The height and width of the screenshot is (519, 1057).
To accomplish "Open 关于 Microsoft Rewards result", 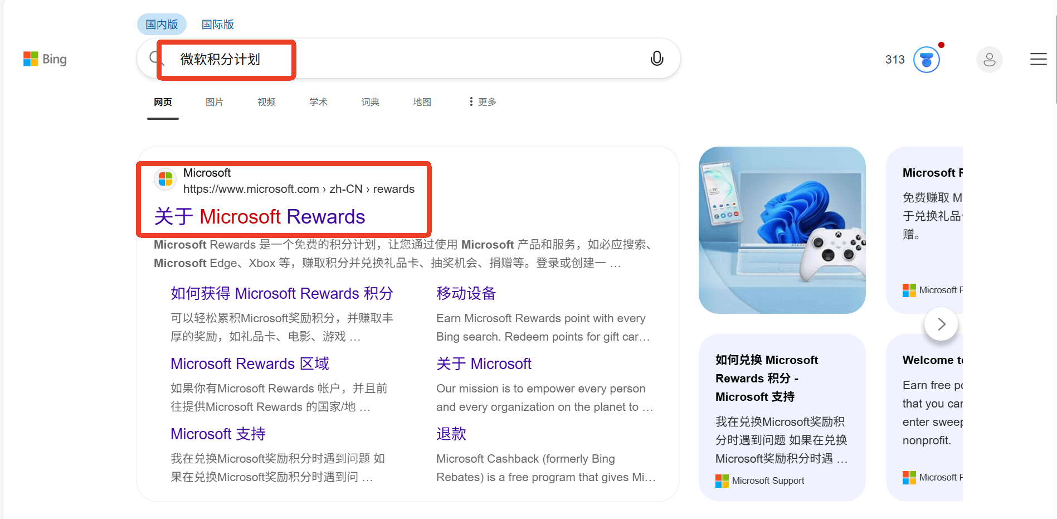I will 260,216.
